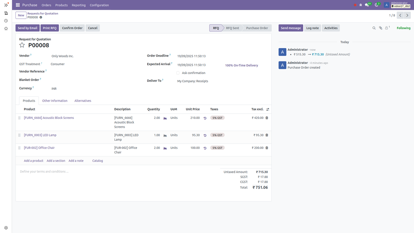The height and width of the screenshot is (233, 414).
Task: Open the GST Treatment dropdown
Action: [x=57, y=64]
